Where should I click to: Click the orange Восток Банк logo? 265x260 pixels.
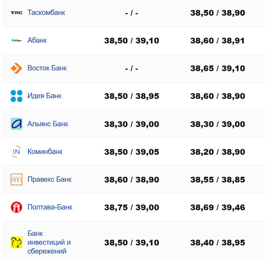pyautogui.click(x=16, y=68)
